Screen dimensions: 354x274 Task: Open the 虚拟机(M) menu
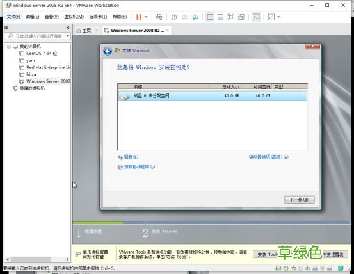(x=74, y=17)
